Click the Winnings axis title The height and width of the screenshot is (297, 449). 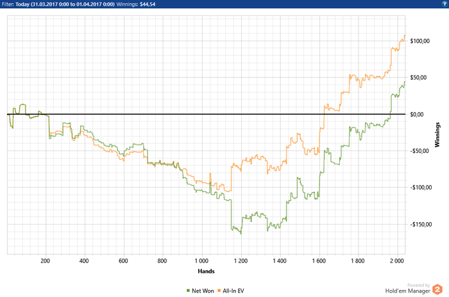click(437, 134)
